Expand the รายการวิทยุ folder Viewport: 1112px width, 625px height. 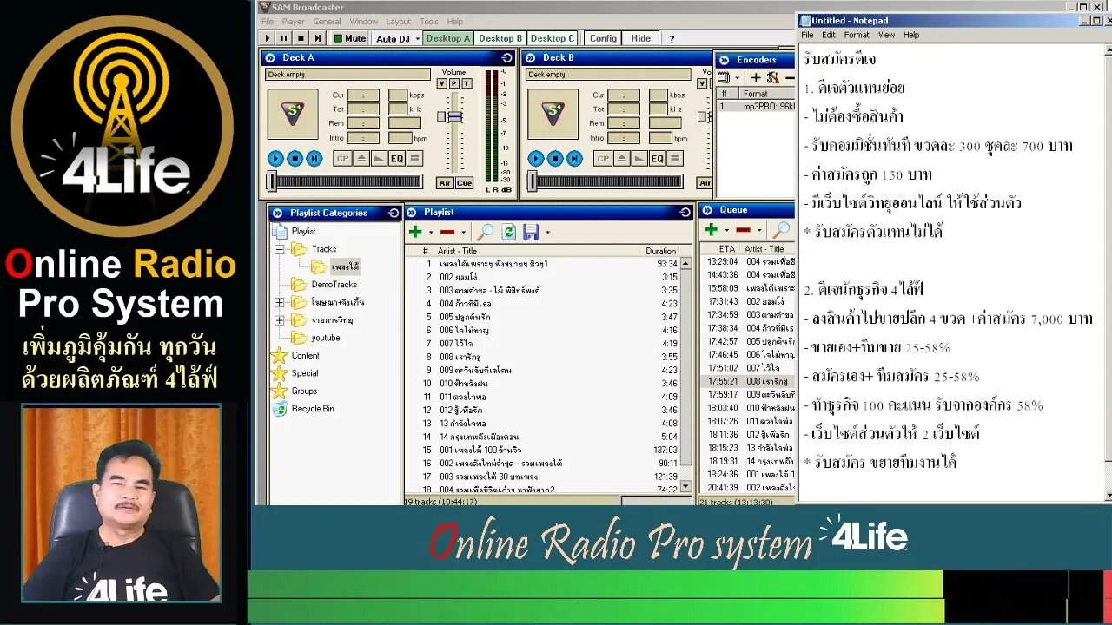pyautogui.click(x=280, y=320)
